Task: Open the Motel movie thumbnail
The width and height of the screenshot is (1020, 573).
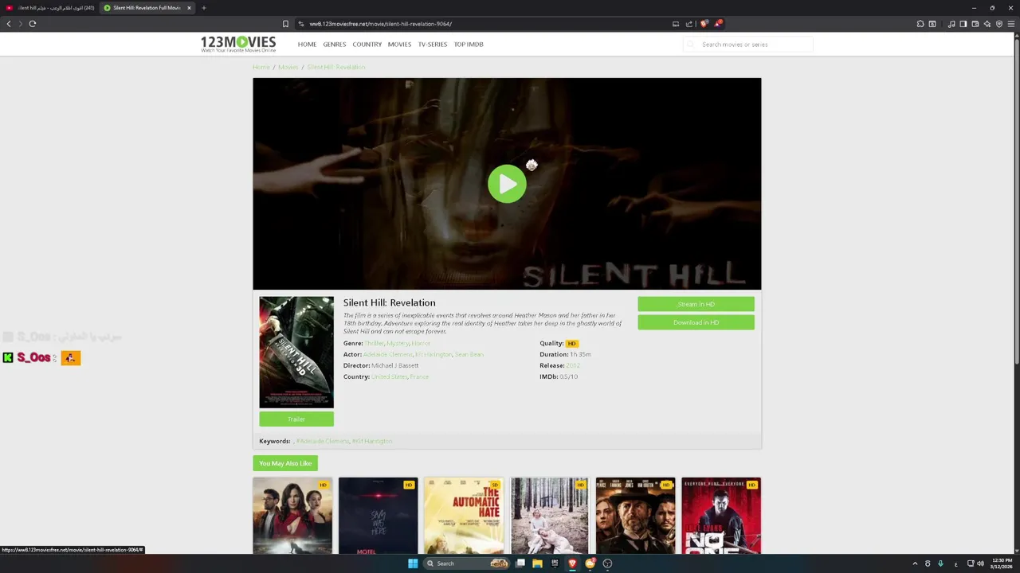Action: click(x=378, y=515)
